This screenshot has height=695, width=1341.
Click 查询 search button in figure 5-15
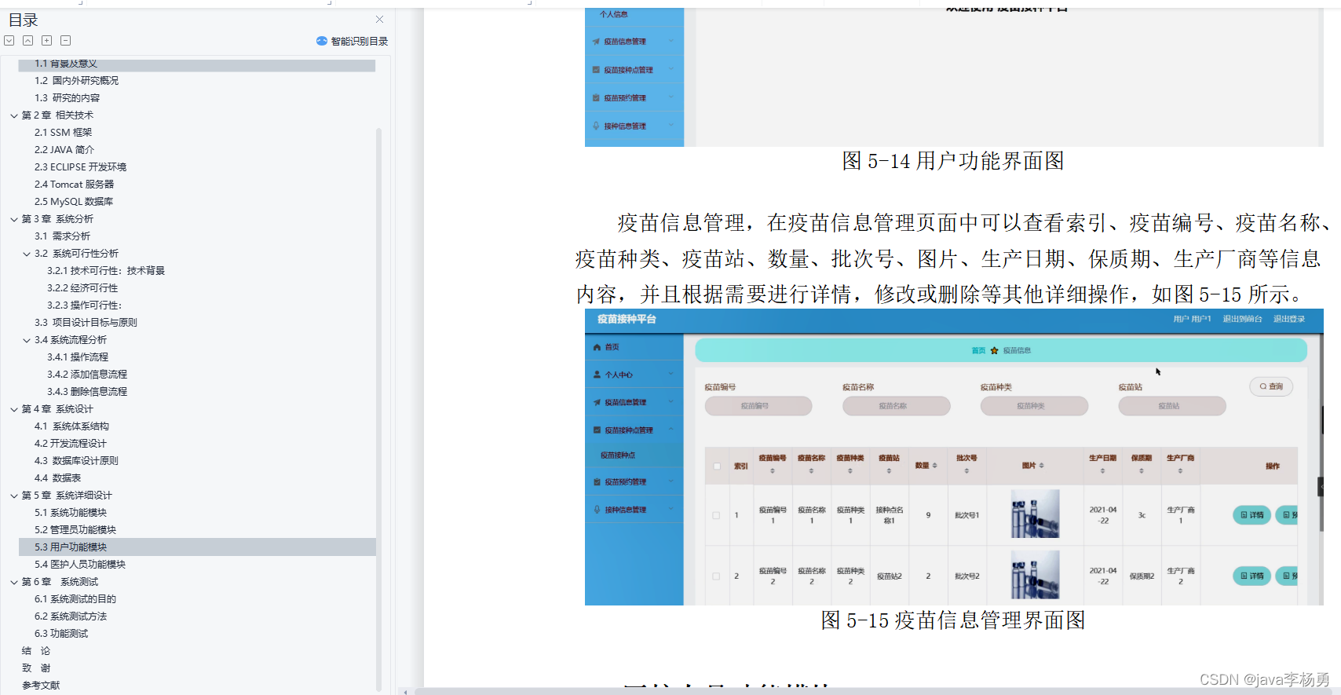tap(1271, 386)
